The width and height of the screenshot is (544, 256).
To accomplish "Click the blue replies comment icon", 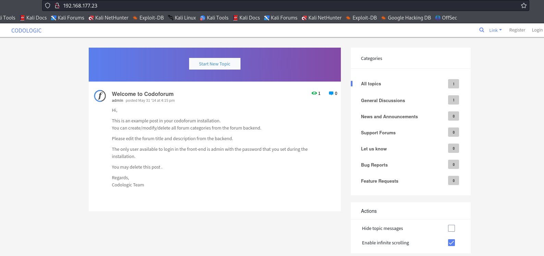I will 331,93.
